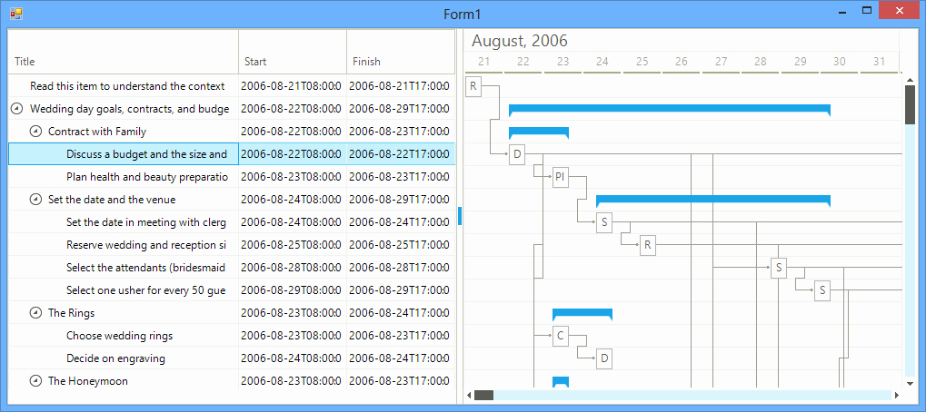The image size is (926, 412).
Task: Select 'Discuss a budget and the size' row
Action: coord(232,154)
